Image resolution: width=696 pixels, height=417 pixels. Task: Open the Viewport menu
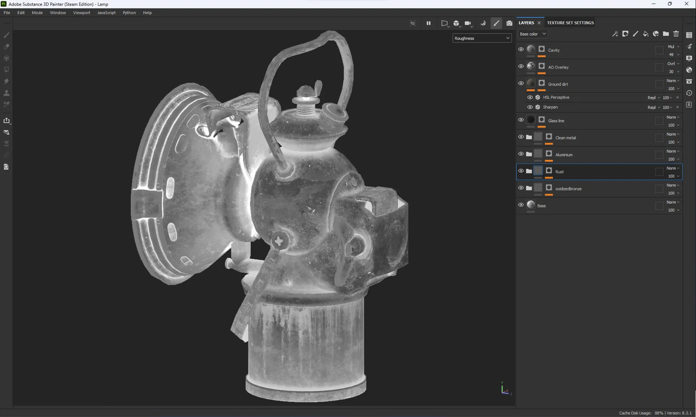point(81,13)
